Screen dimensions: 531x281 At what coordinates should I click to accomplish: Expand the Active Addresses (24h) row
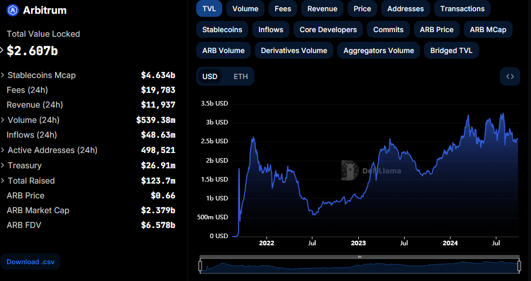pyautogui.click(x=3, y=150)
